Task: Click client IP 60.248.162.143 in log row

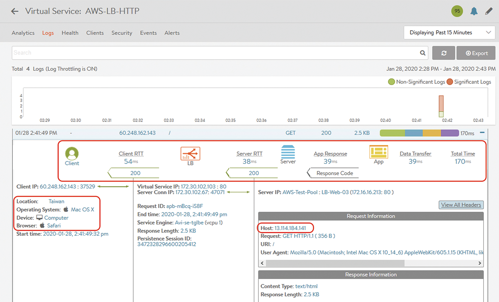Action: (137, 133)
